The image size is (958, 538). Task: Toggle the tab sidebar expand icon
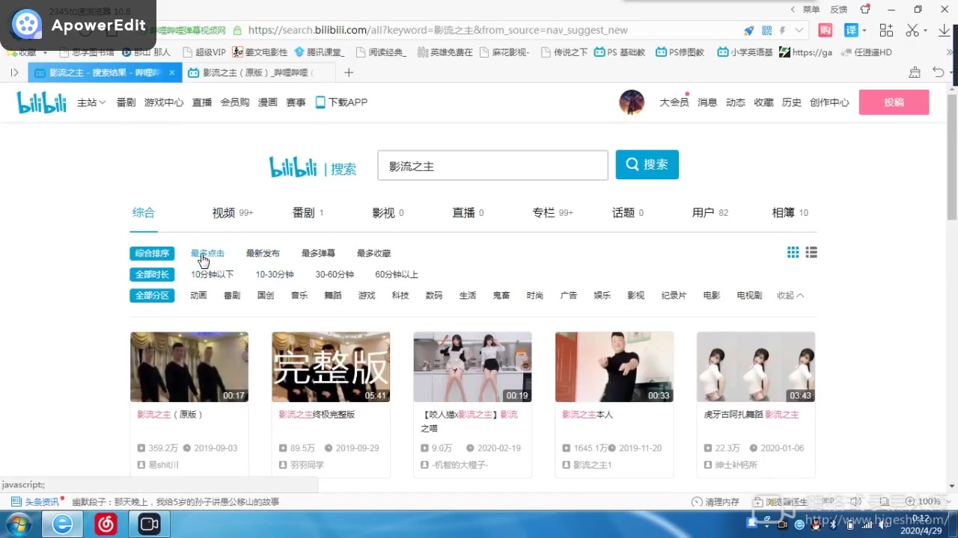tap(14, 72)
